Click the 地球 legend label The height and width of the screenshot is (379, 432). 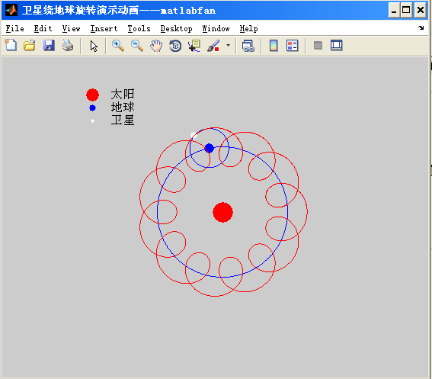coord(123,107)
